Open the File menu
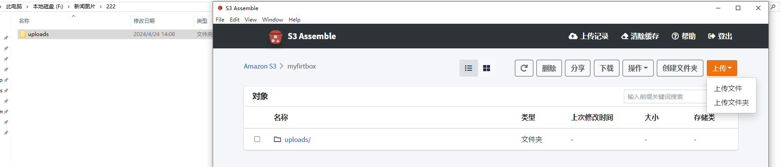 (220, 20)
